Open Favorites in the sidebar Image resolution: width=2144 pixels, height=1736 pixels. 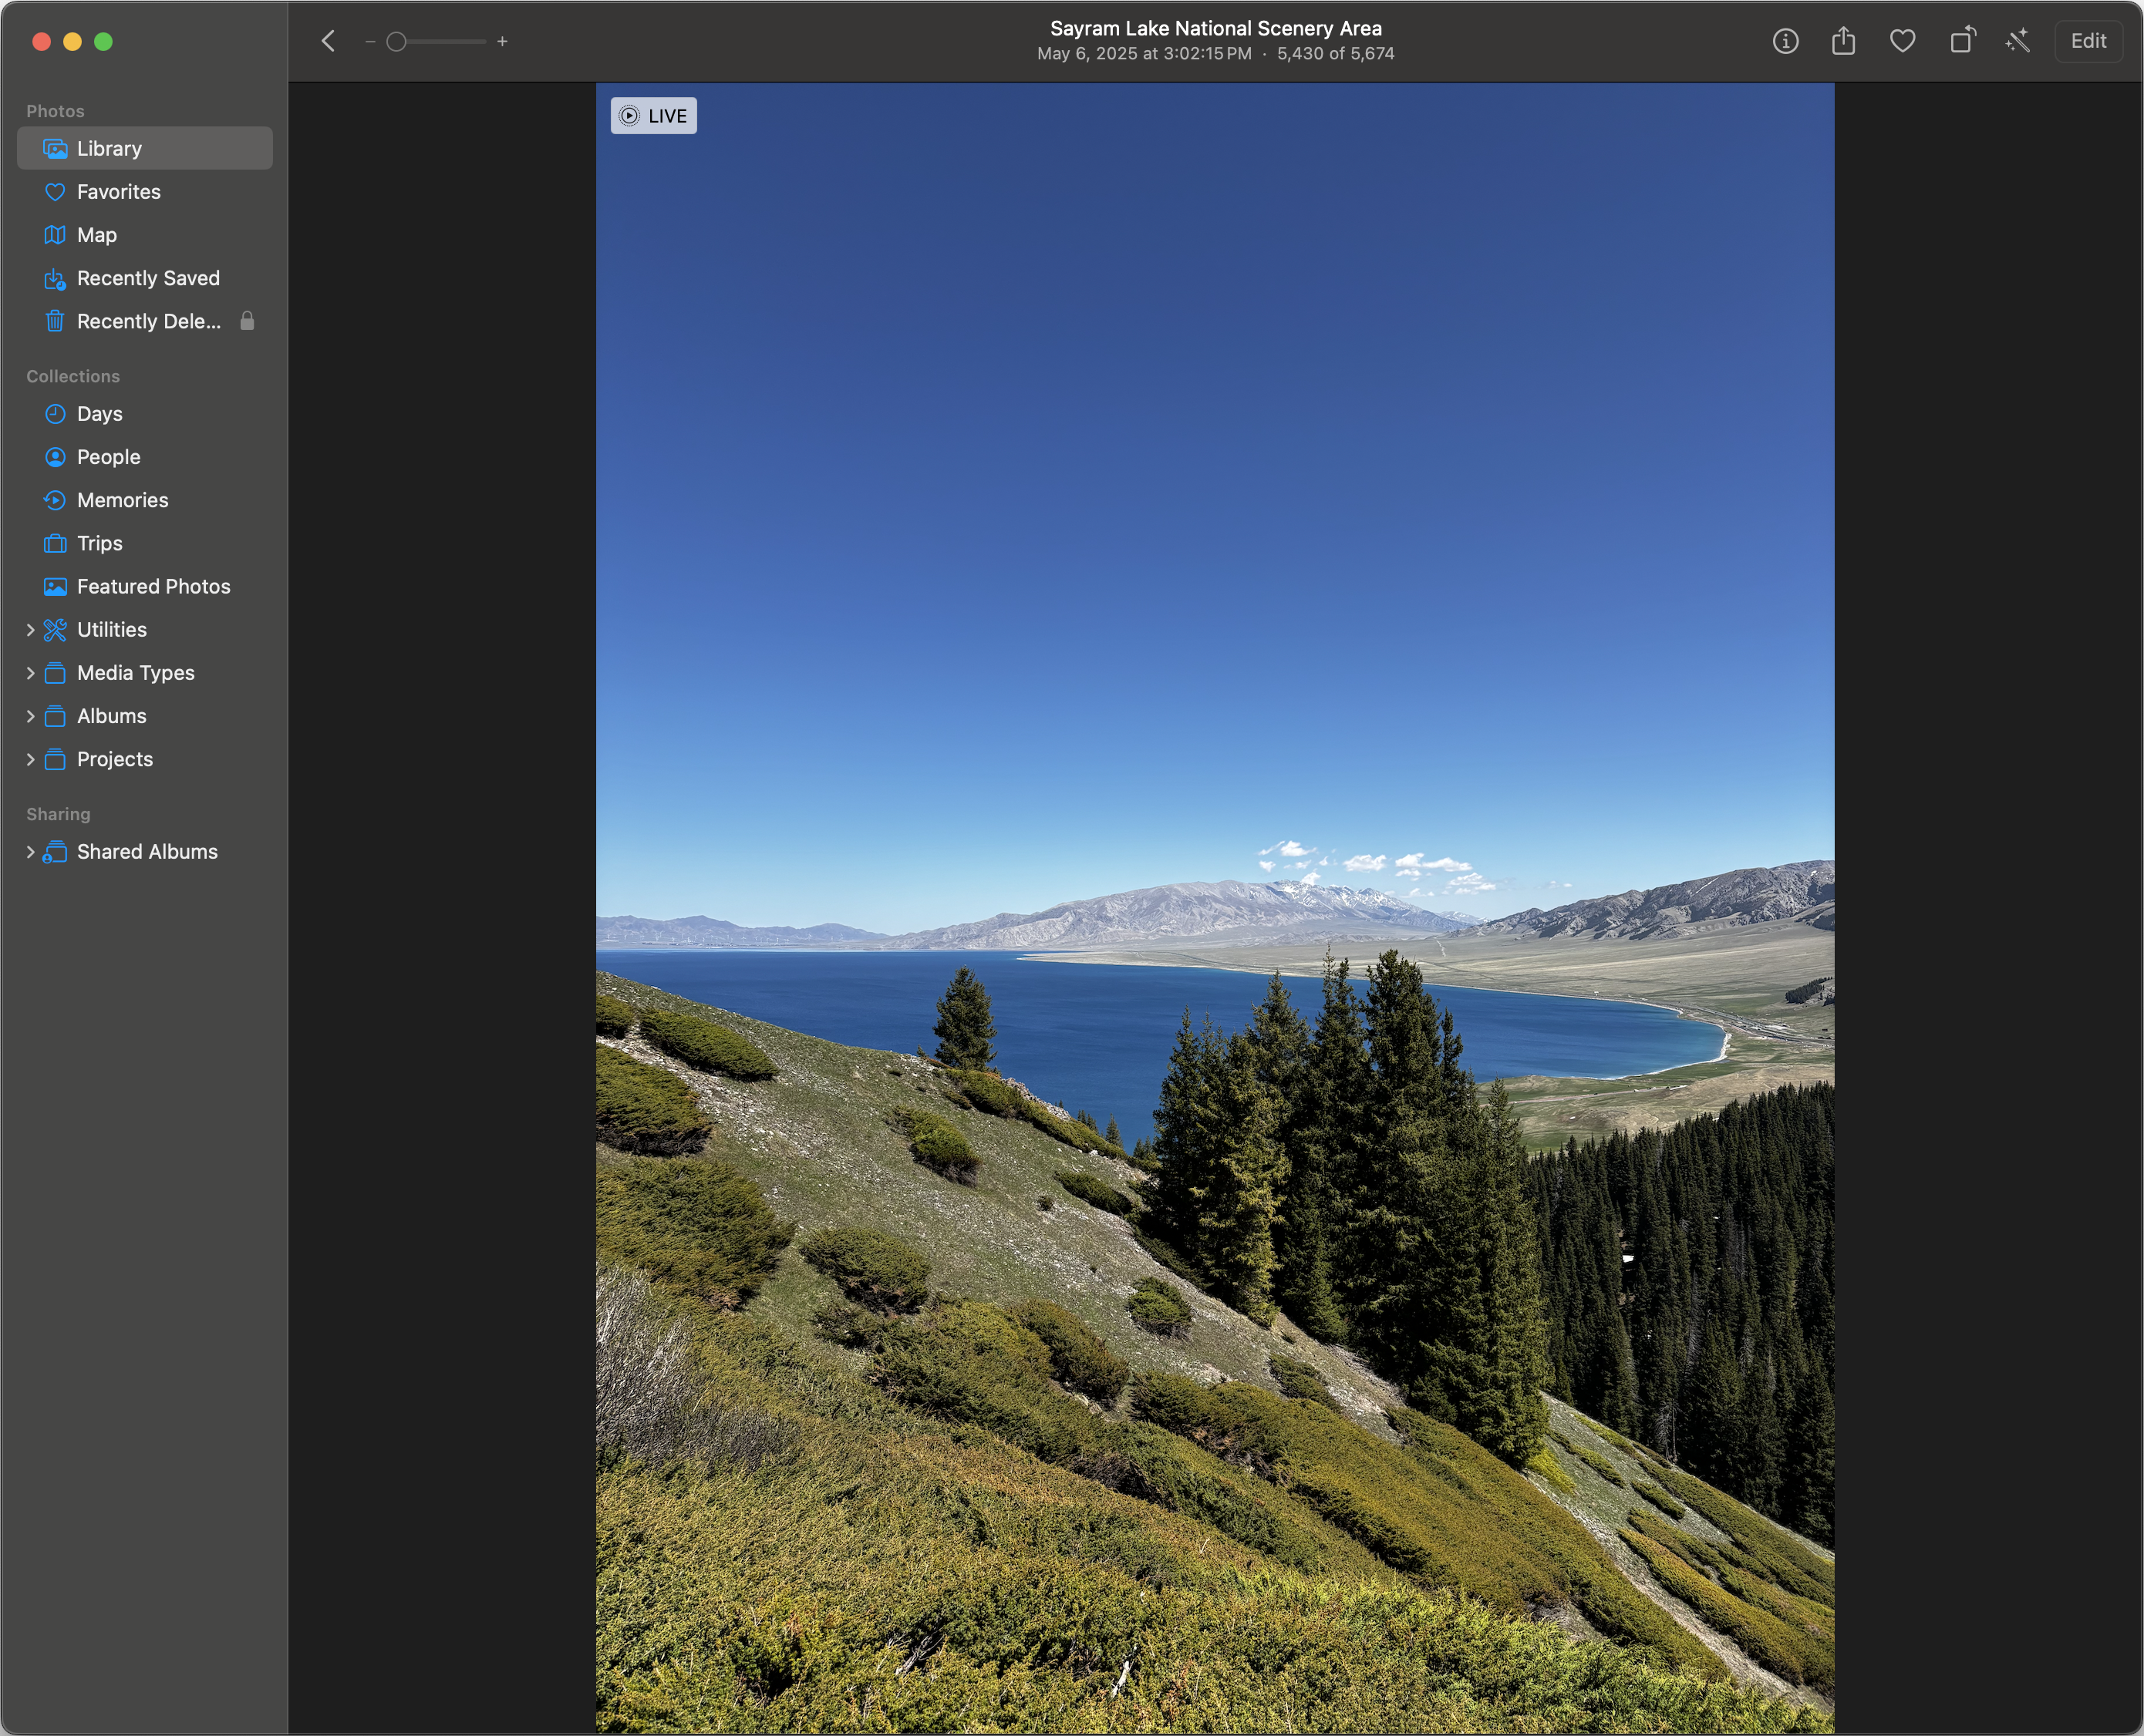tap(118, 192)
